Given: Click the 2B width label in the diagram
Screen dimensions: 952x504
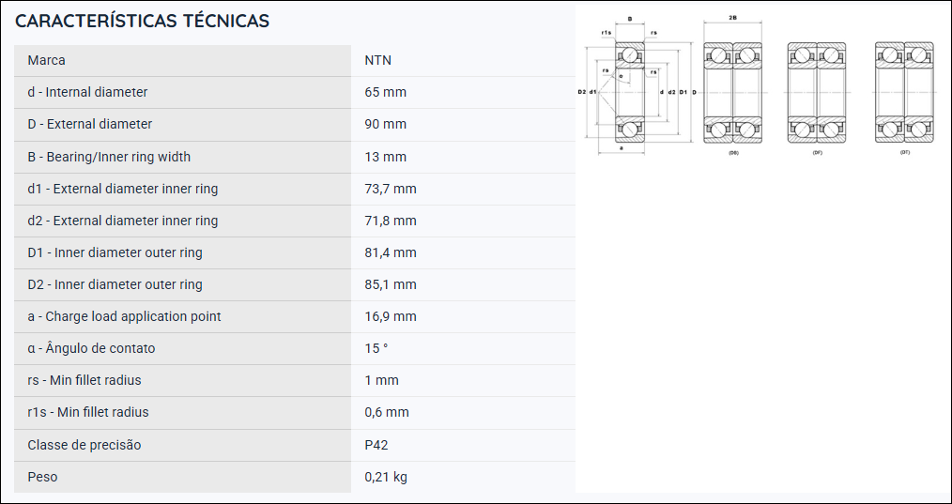Looking at the screenshot, I should [733, 19].
